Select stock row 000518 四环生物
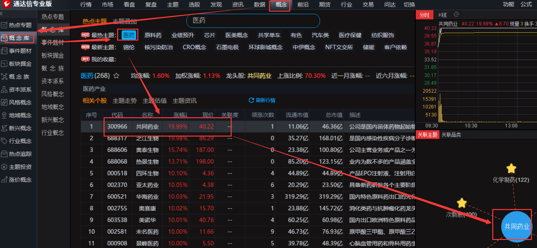This screenshot has width=537, height=248. pyautogui.click(x=248, y=173)
